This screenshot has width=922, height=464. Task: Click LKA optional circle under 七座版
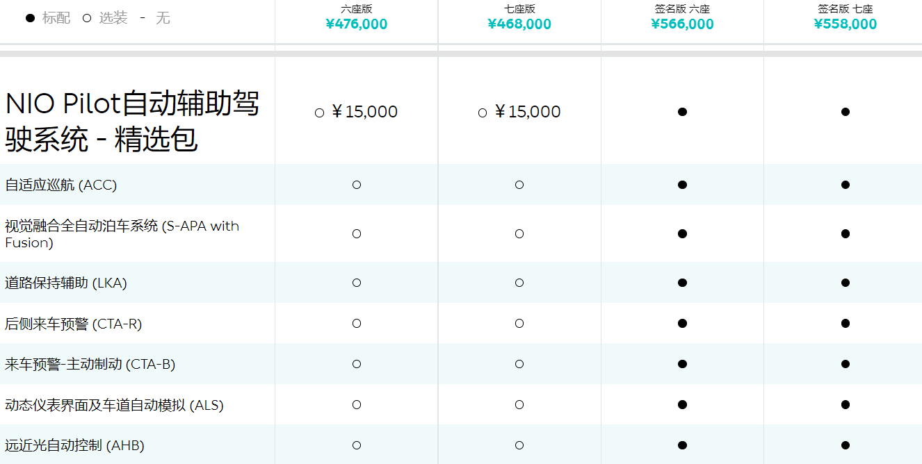coord(519,283)
